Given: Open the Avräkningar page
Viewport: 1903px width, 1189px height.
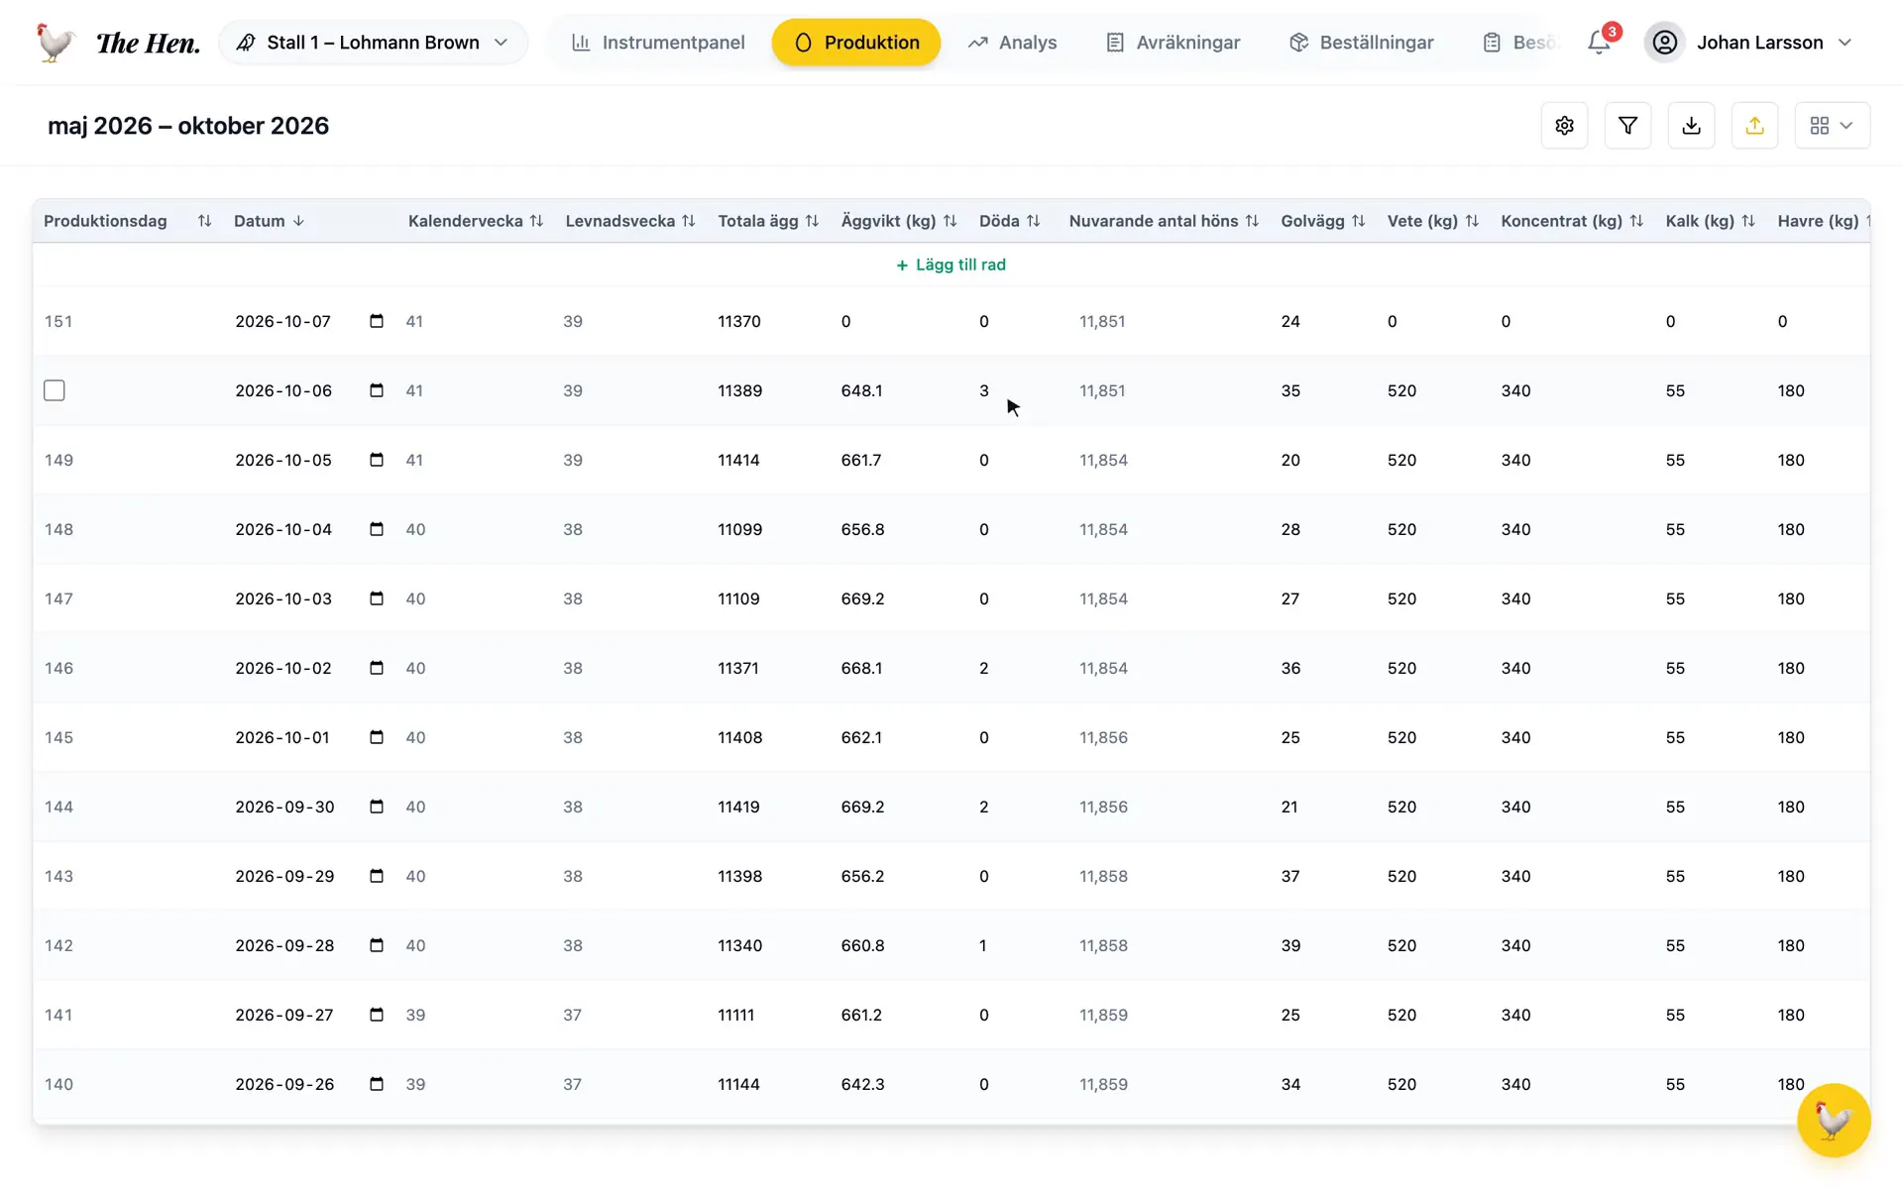Looking at the screenshot, I should pos(1173,43).
